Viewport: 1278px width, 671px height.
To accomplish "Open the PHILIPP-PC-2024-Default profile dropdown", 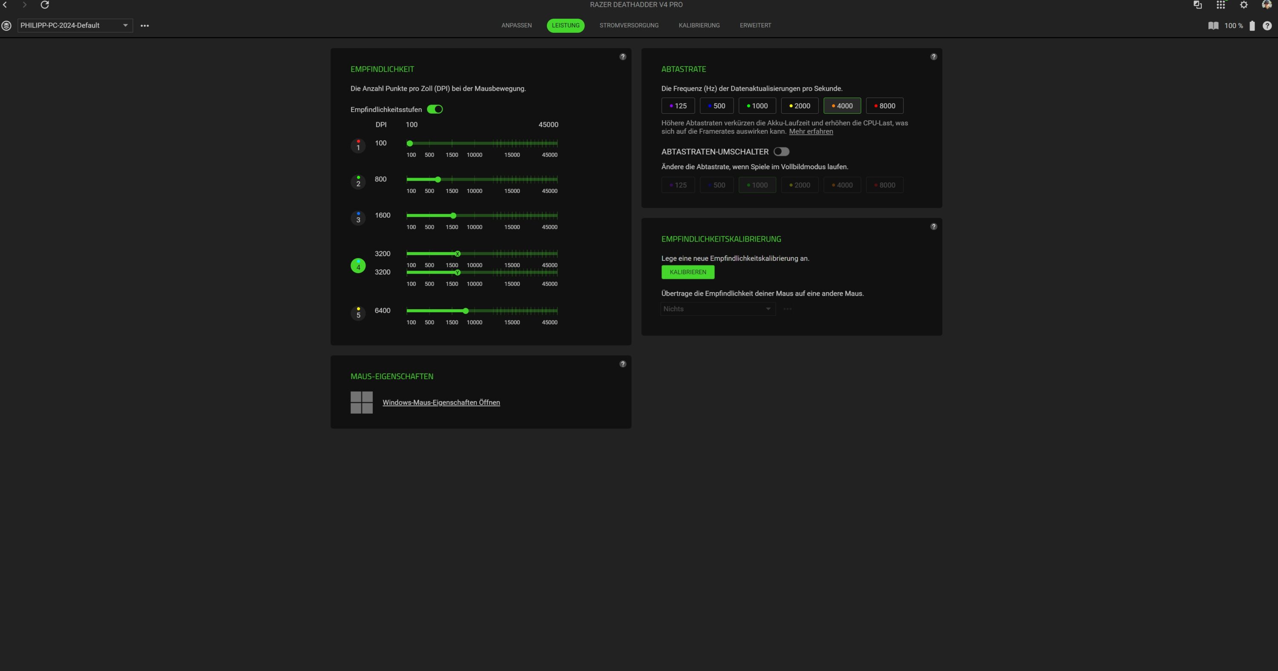I will pos(75,26).
